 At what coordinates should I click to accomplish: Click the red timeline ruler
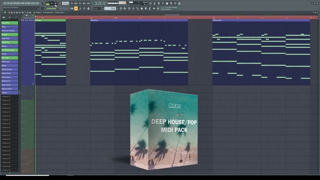click(x=176, y=18)
